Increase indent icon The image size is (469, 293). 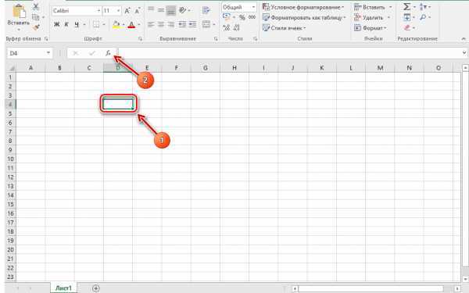192,24
